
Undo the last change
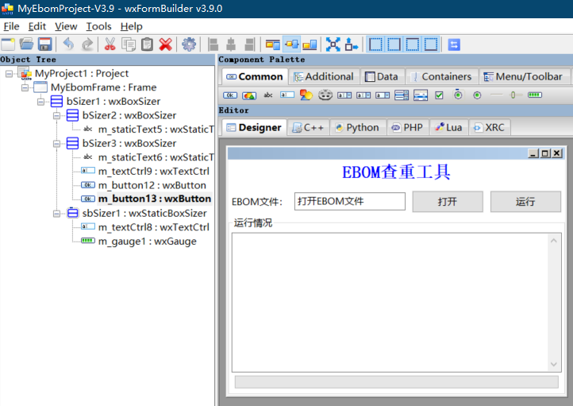(x=68, y=44)
